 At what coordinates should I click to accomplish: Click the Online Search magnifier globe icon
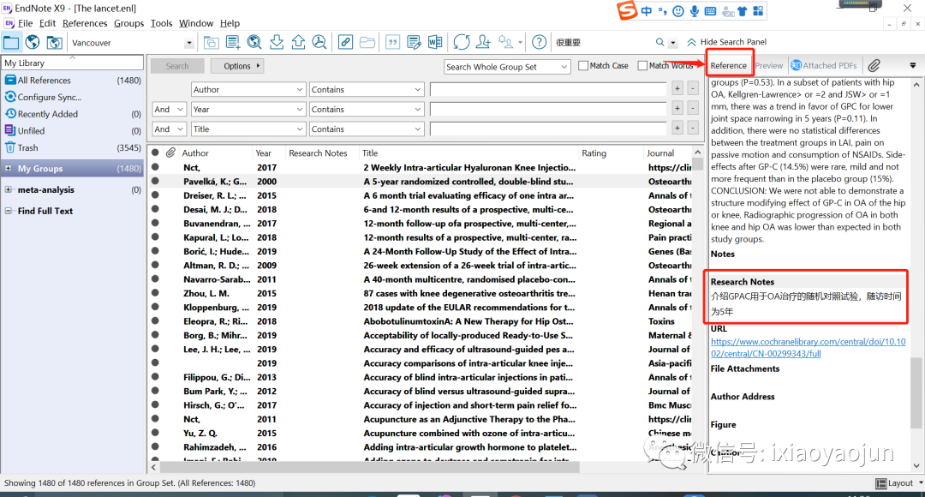click(x=254, y=43)
